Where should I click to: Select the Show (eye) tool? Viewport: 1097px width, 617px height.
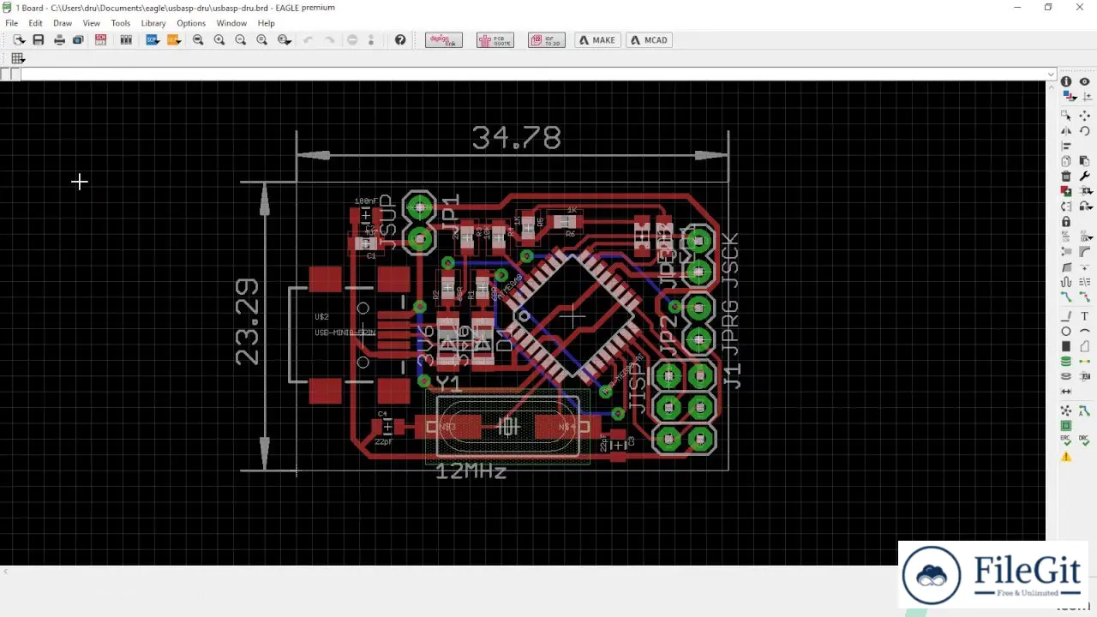pyautogui.click(x=1084, y=81)
